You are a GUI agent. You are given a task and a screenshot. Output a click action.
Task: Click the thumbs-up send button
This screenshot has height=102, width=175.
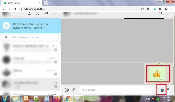click(161, 90)
